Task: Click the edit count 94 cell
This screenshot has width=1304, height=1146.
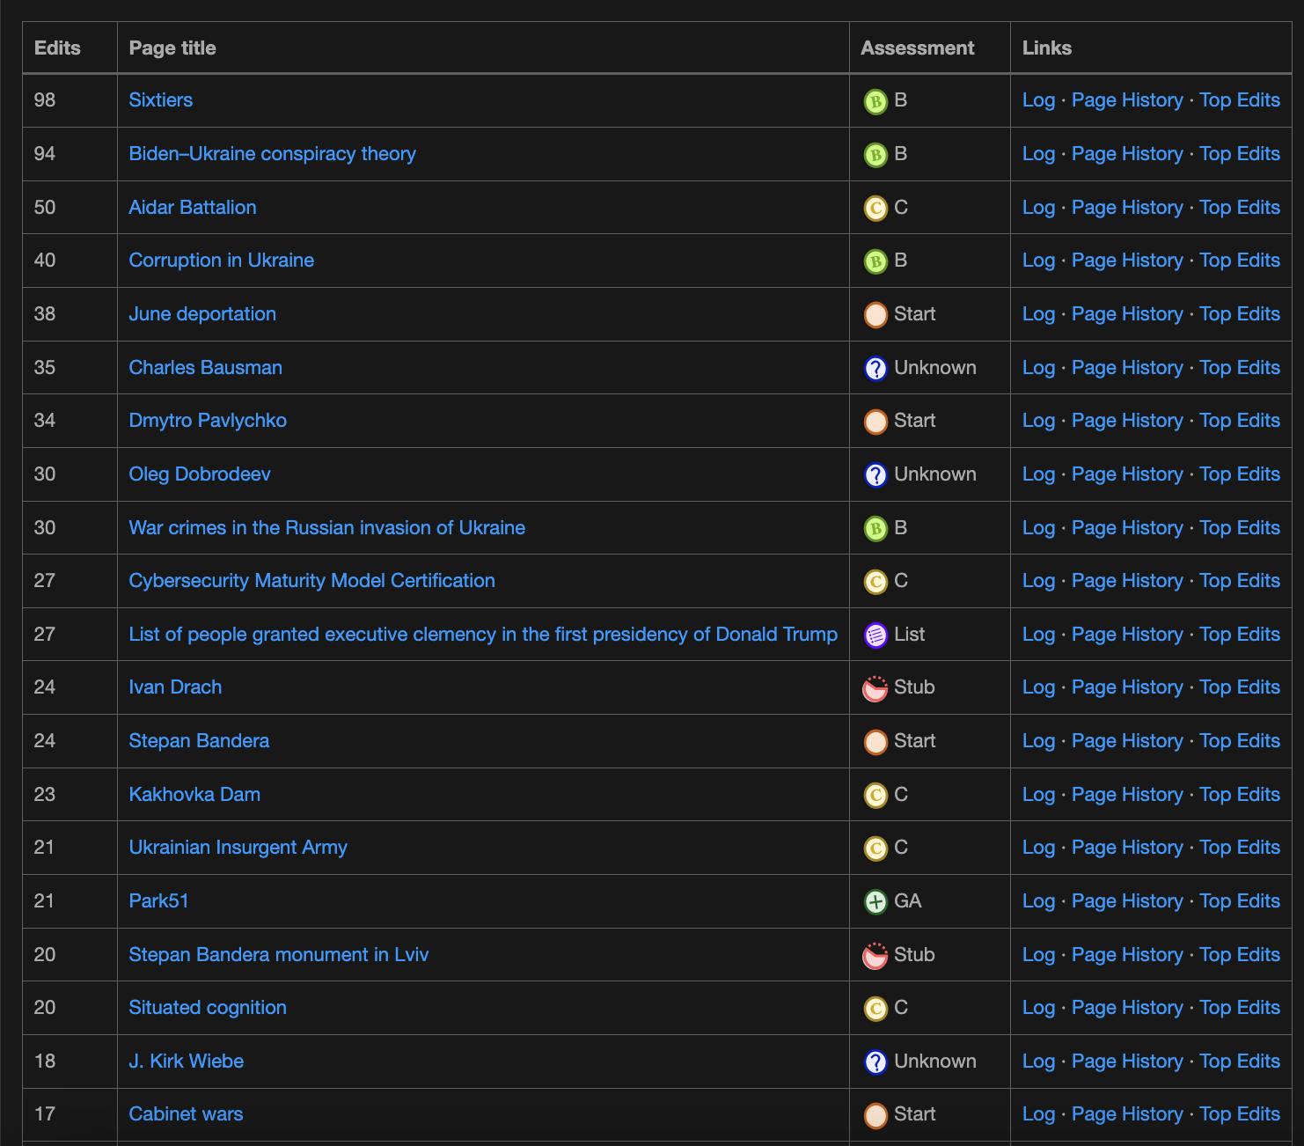Action: (x=70, y=154)
